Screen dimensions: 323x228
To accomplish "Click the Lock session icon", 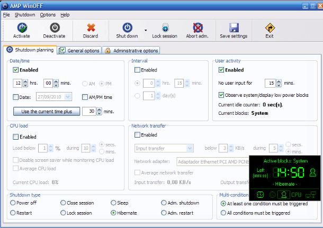I will [165, 28].
